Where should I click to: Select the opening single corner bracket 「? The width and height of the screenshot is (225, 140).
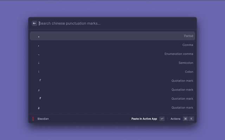[x=112, y=81]
